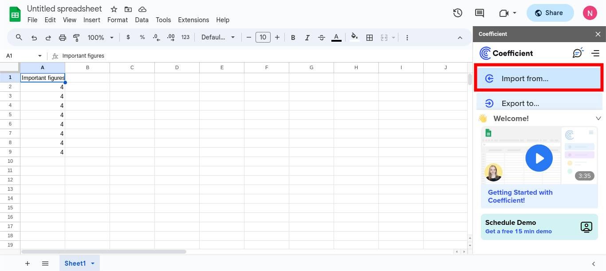Collapse the Welcome section chevron

(598, 118)
